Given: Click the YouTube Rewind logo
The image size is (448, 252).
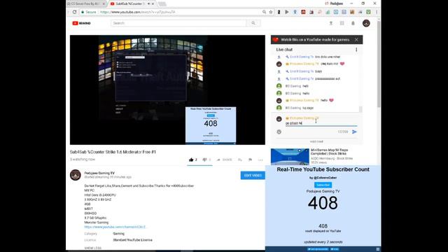Looking at the screenshot, I should coord(81,23).
